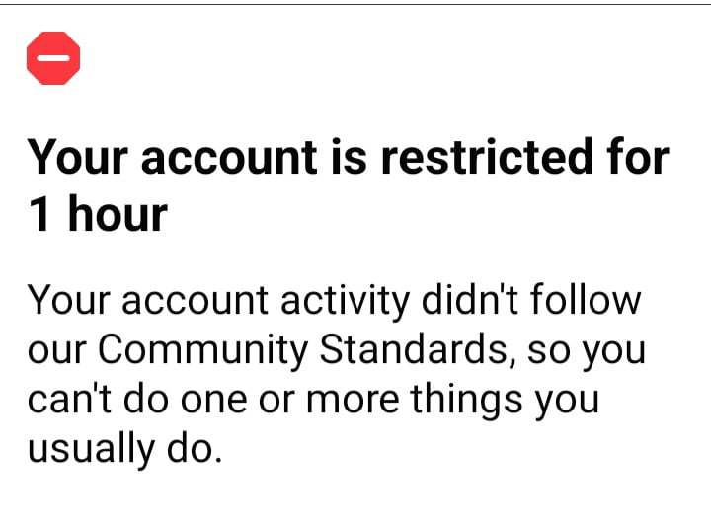This screenshot has height=522, width=711.
Task: Click the white dash inside red icon
Action: pos(53,58)
